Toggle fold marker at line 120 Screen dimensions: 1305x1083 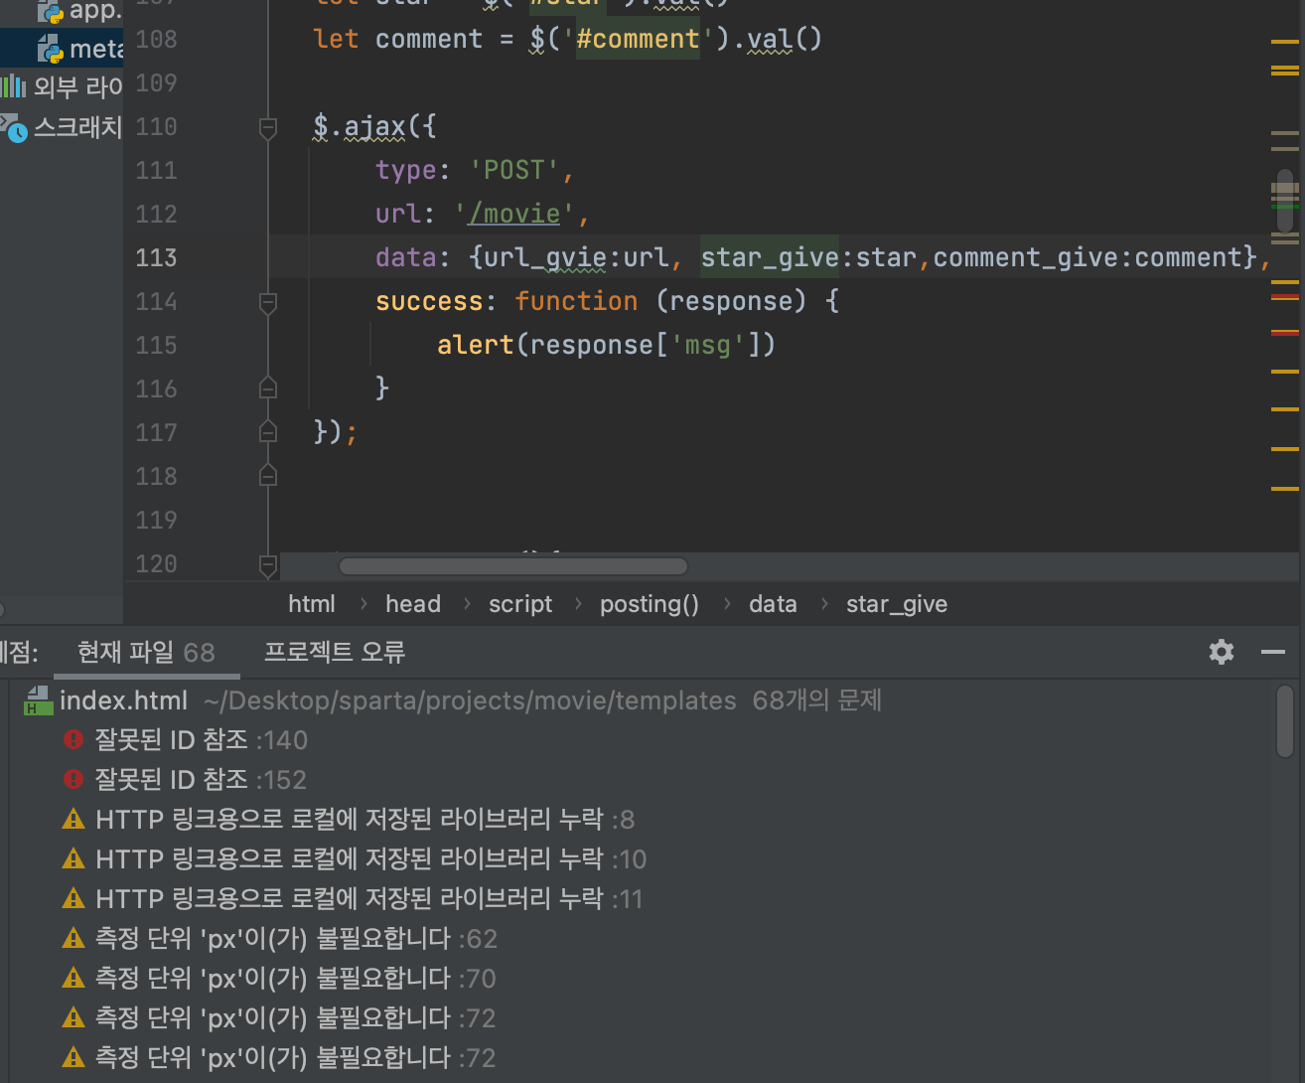click(268, 564)
